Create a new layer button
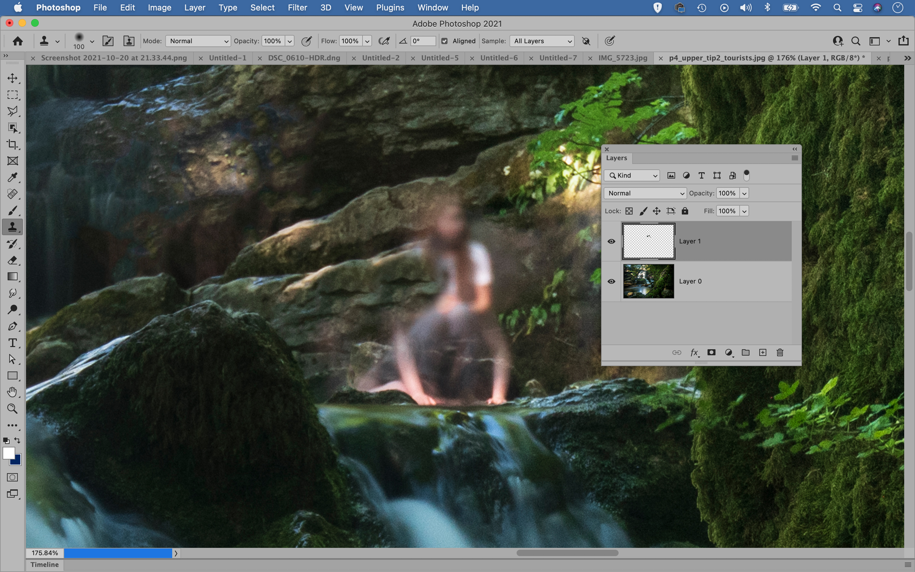Image resolution: width=915 pixels, height=572 pixels. pyautogui.click(x=762, y=353)
